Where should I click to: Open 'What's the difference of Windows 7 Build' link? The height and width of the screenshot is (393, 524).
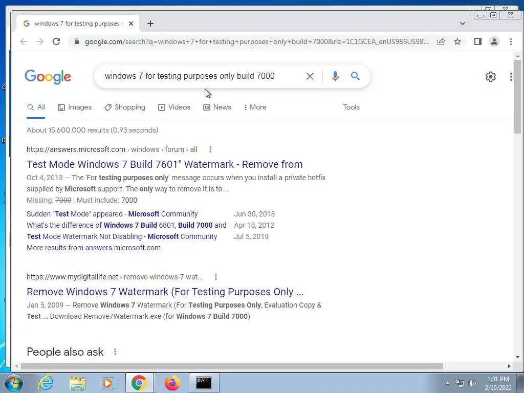pyautogui.click(x=126, y=225)
